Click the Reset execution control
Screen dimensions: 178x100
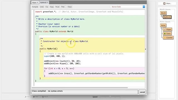[x=45, y=97]
